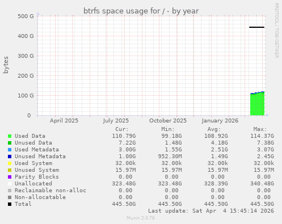The width and height of the screenshot is (282, 224).
Task: Click the 'Unused Data' legend label
Action: (x=33, y=143)
